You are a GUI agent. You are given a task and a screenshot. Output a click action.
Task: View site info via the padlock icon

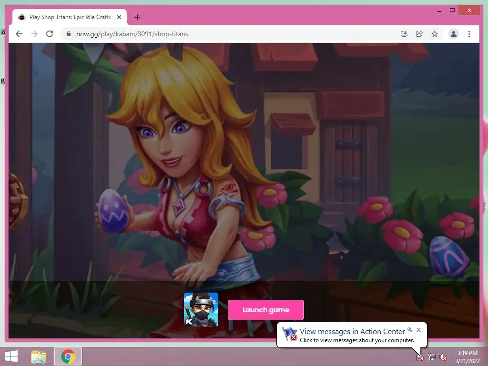(69, 34)
